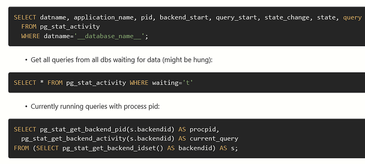
Task: Click the WHERE datname= clause
Action: (x=47, y=36)
